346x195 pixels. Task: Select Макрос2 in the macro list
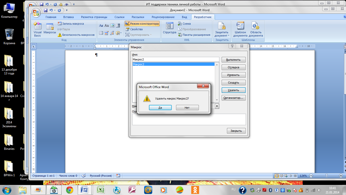pos(174,64)
